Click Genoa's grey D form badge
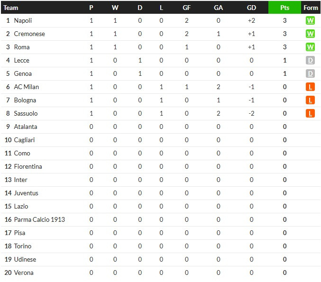The width and height of the screenshot is (321, 282). coord(310,73)
